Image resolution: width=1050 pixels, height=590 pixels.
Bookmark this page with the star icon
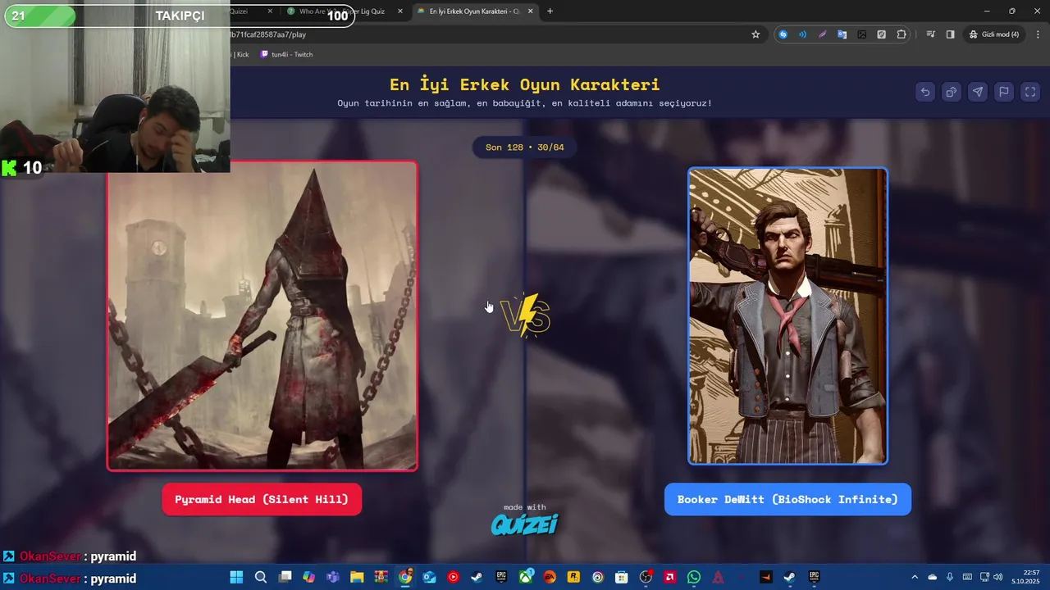tap(756, 34)
